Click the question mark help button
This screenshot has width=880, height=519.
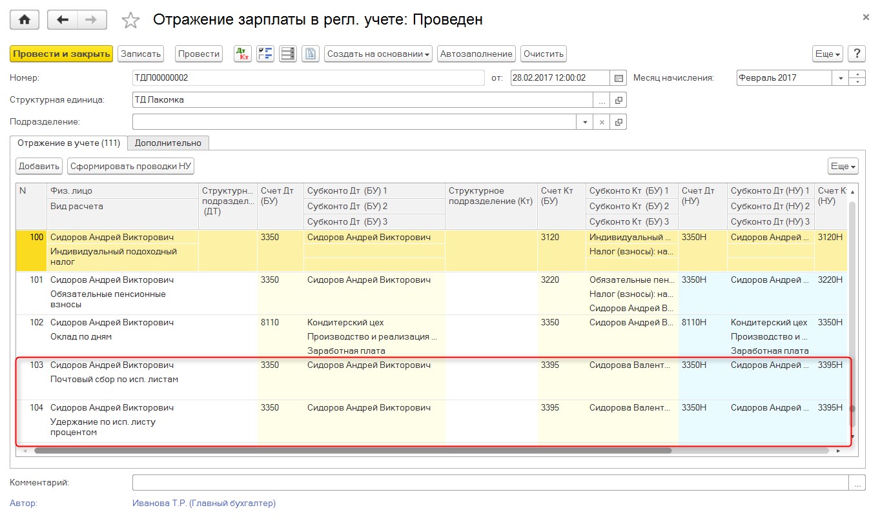coord(856,54)
